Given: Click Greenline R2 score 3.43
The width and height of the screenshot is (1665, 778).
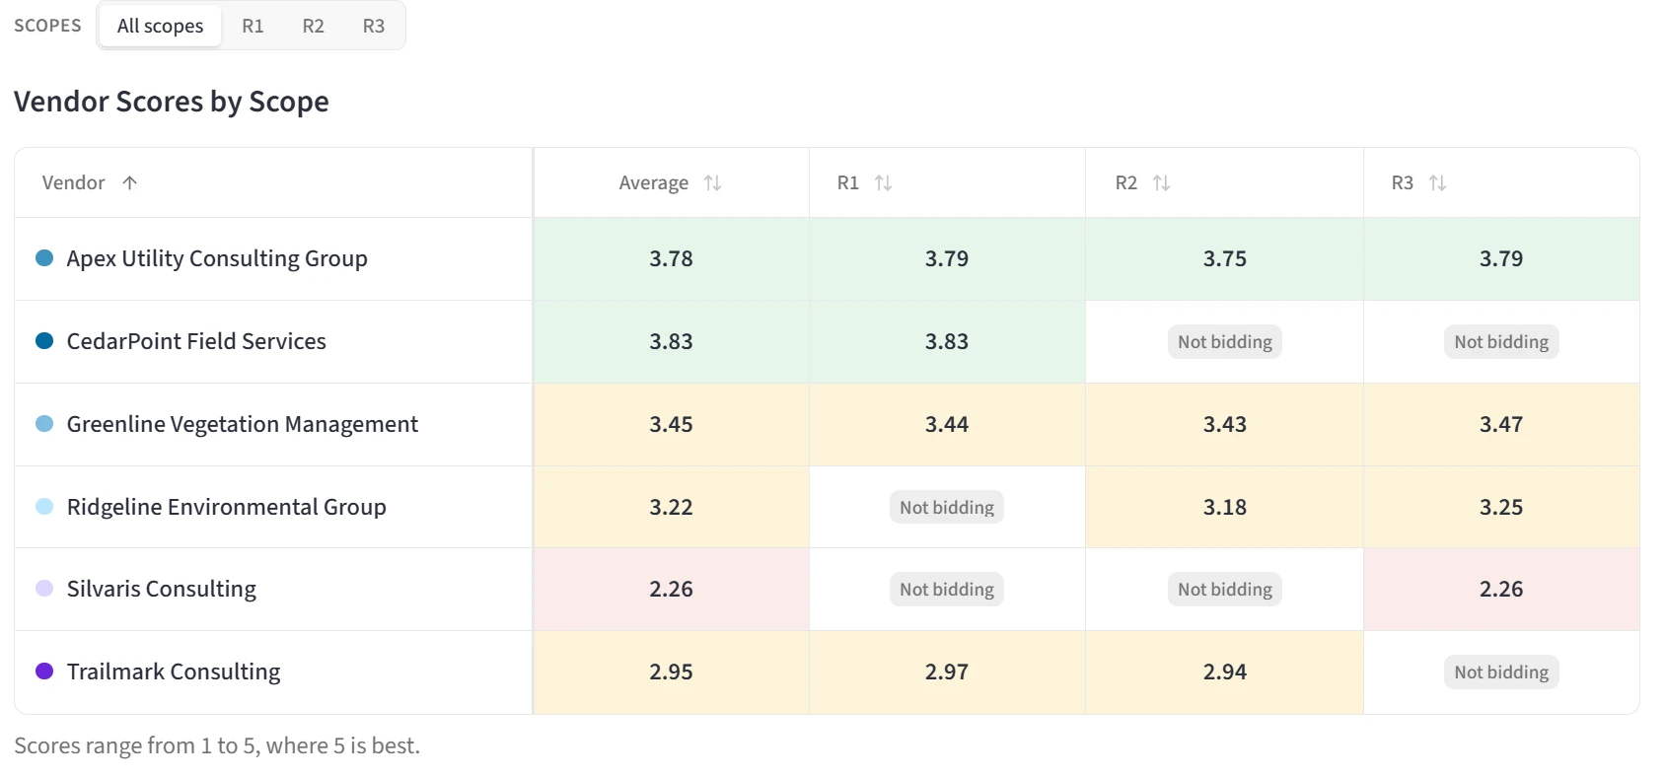Looking at the screenshot, I should point(1225,424).
